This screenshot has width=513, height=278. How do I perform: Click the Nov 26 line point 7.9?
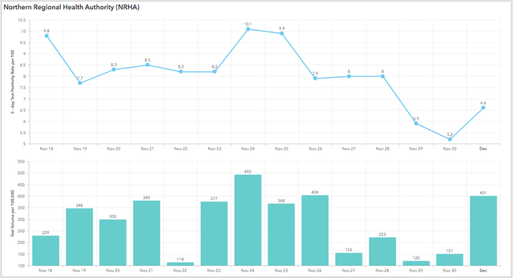(315, 78)
